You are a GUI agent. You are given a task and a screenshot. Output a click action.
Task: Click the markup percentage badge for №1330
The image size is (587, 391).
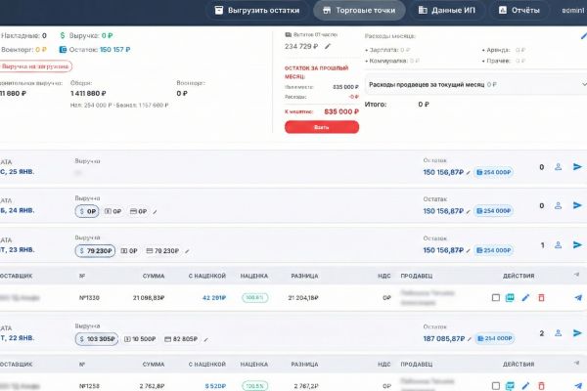pos(255,298)
